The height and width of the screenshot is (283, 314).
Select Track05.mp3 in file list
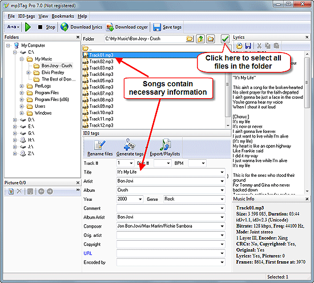tap(101, 80)
